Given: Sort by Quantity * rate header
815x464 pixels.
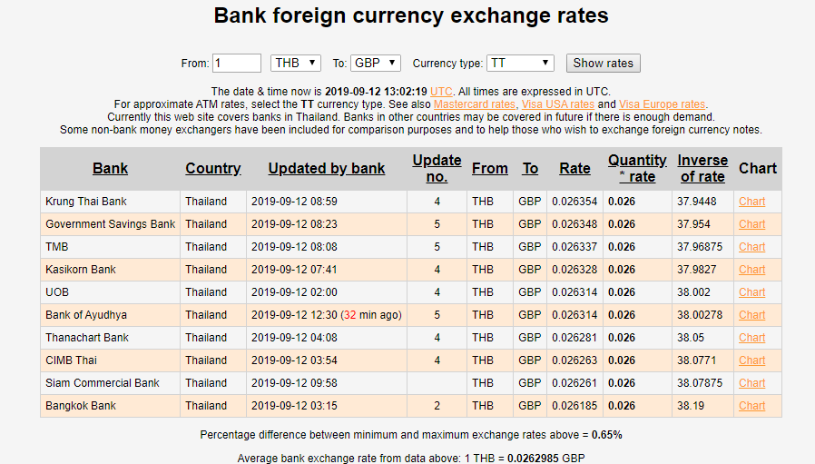Looking at the screenshot, I should tap(637, 169).
